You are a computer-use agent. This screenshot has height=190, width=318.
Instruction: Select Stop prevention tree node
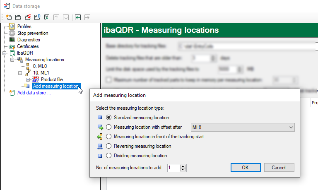point(33,33)
